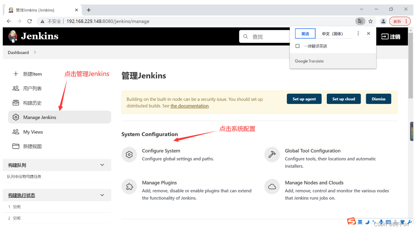Screen dimensions: 414x230
Task: Click the Global Tool Configuration hammer icon
Action: [272, 155]
